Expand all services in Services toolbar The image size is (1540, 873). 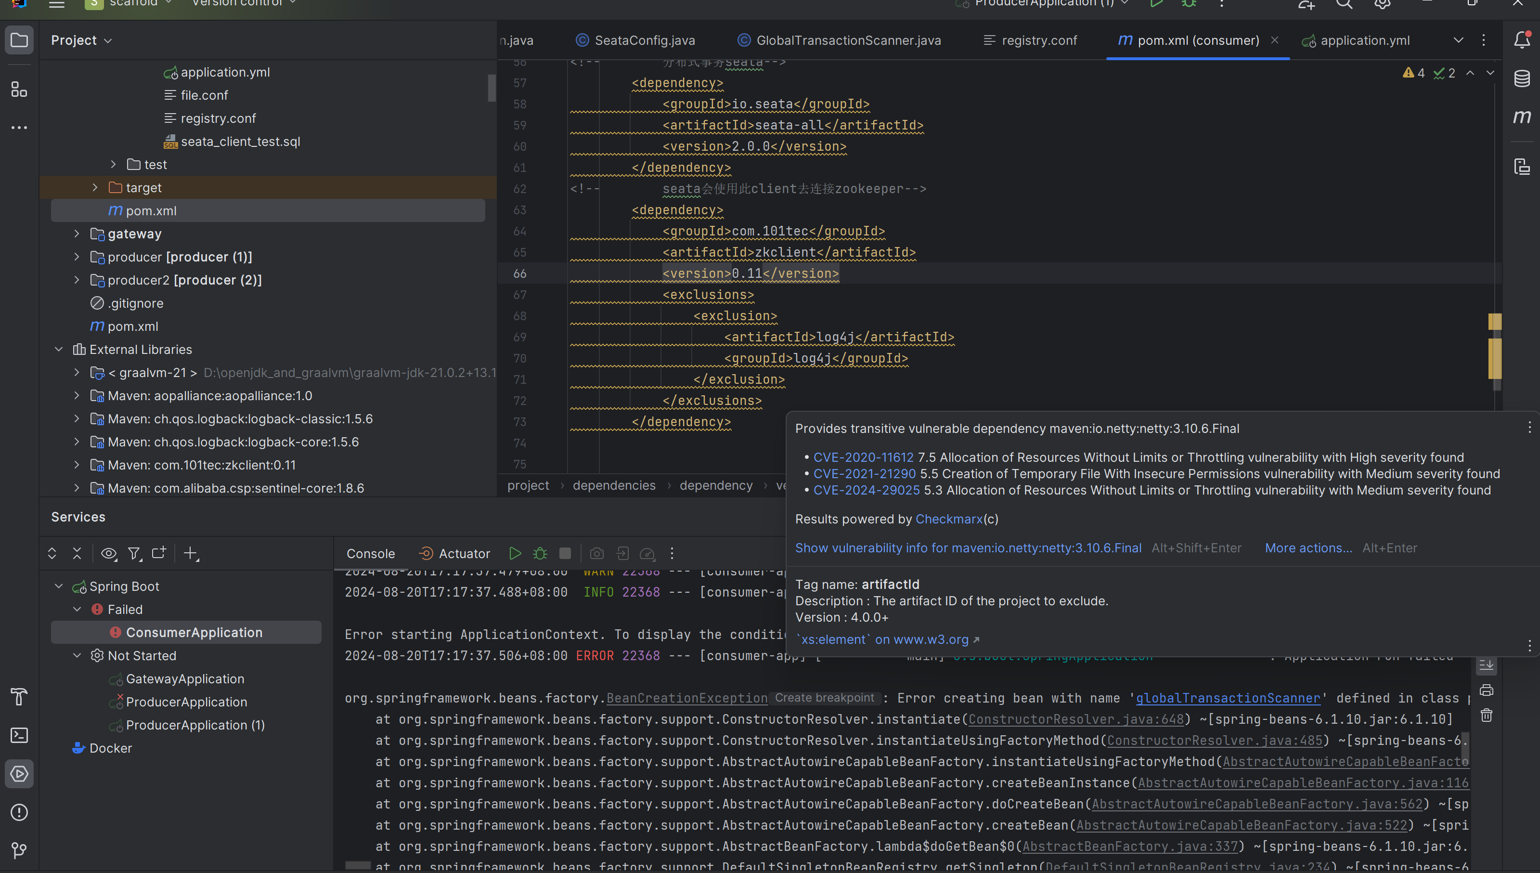[x=52, y=553]
